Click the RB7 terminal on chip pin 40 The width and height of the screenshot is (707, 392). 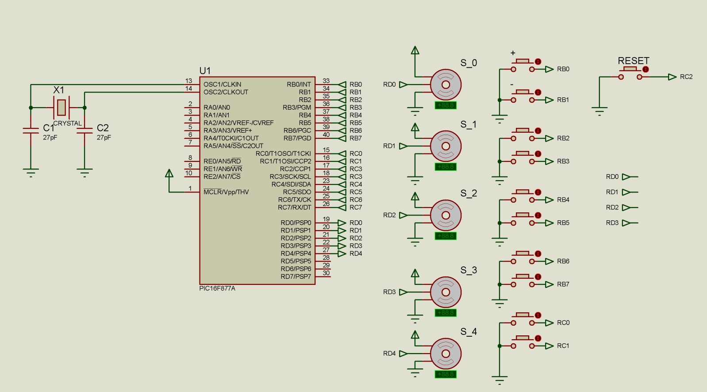(342, 138)
